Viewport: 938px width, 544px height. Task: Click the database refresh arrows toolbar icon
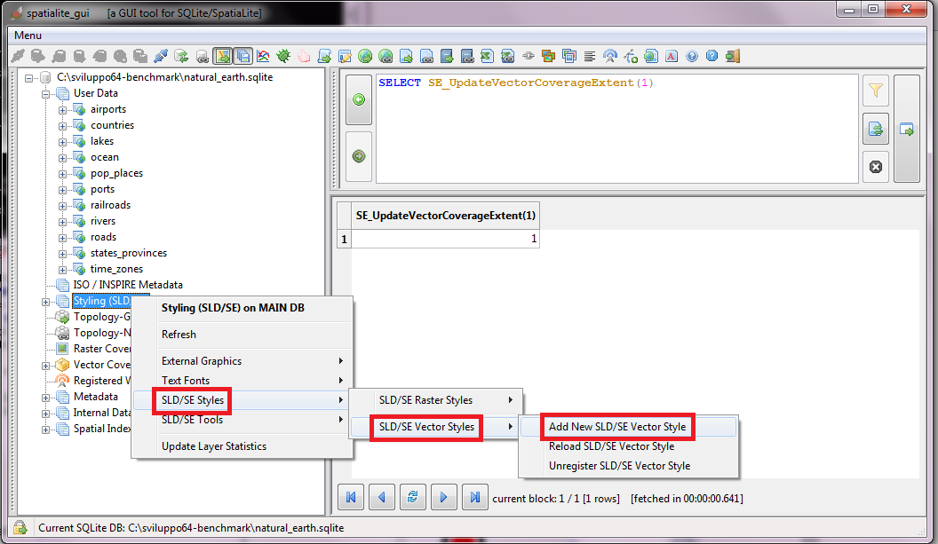click(x=181, y=56)
